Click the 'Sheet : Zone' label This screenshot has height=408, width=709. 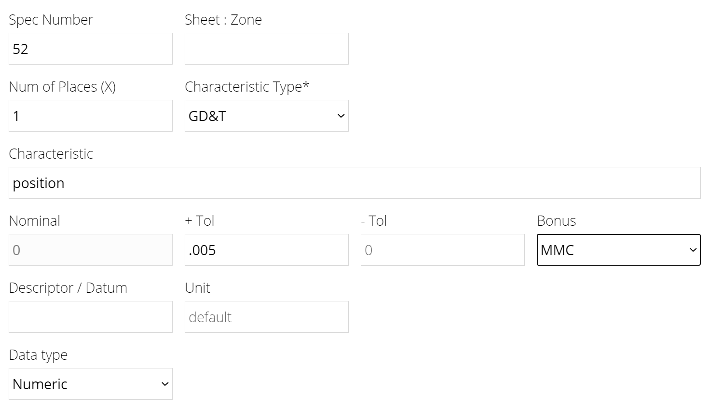(223, 20)
